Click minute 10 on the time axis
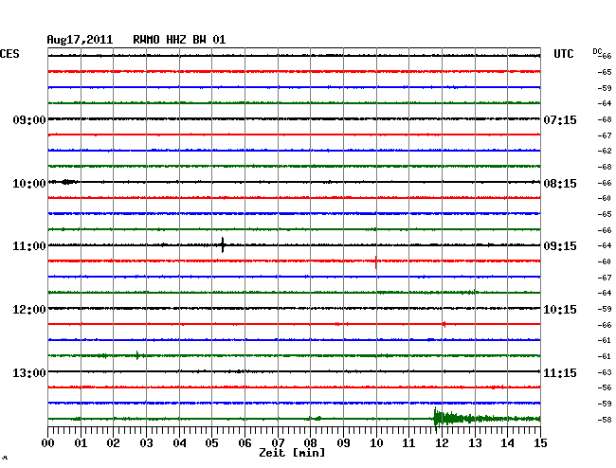This screenshot has height=468, width=616. (376, 442)
